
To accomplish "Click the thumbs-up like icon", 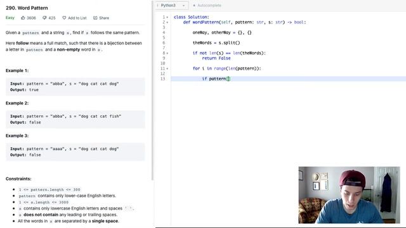I will (23, 18).
